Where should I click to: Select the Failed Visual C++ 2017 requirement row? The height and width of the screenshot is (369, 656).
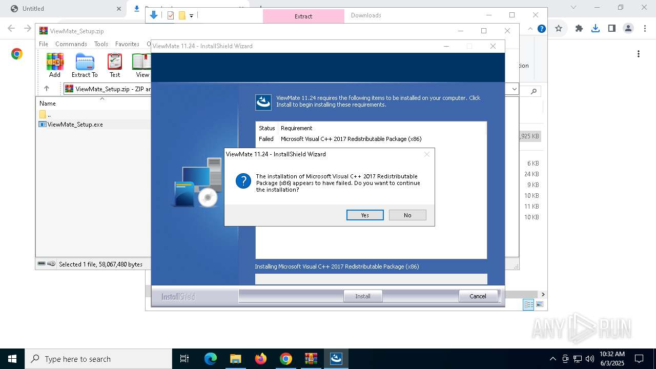371,139
